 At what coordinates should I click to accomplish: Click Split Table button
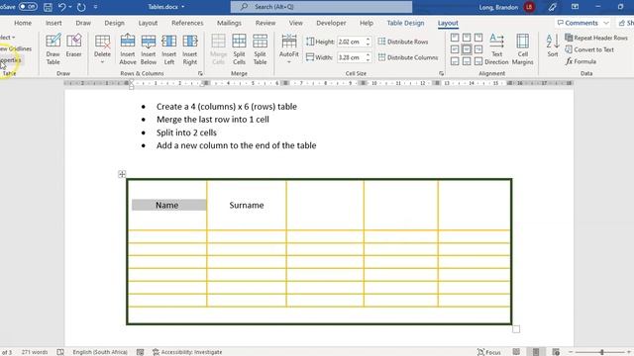pyautogui.click(x=260, y=49)
